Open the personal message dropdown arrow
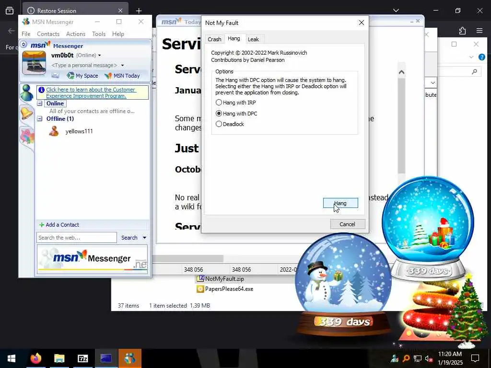This screenshot has width=491, height=368. (x=122, y=65)
